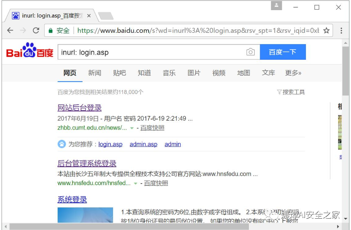Click the paw icon beside 为您推荐
Screen dimensions: 351x230
(x=61, y=144)
